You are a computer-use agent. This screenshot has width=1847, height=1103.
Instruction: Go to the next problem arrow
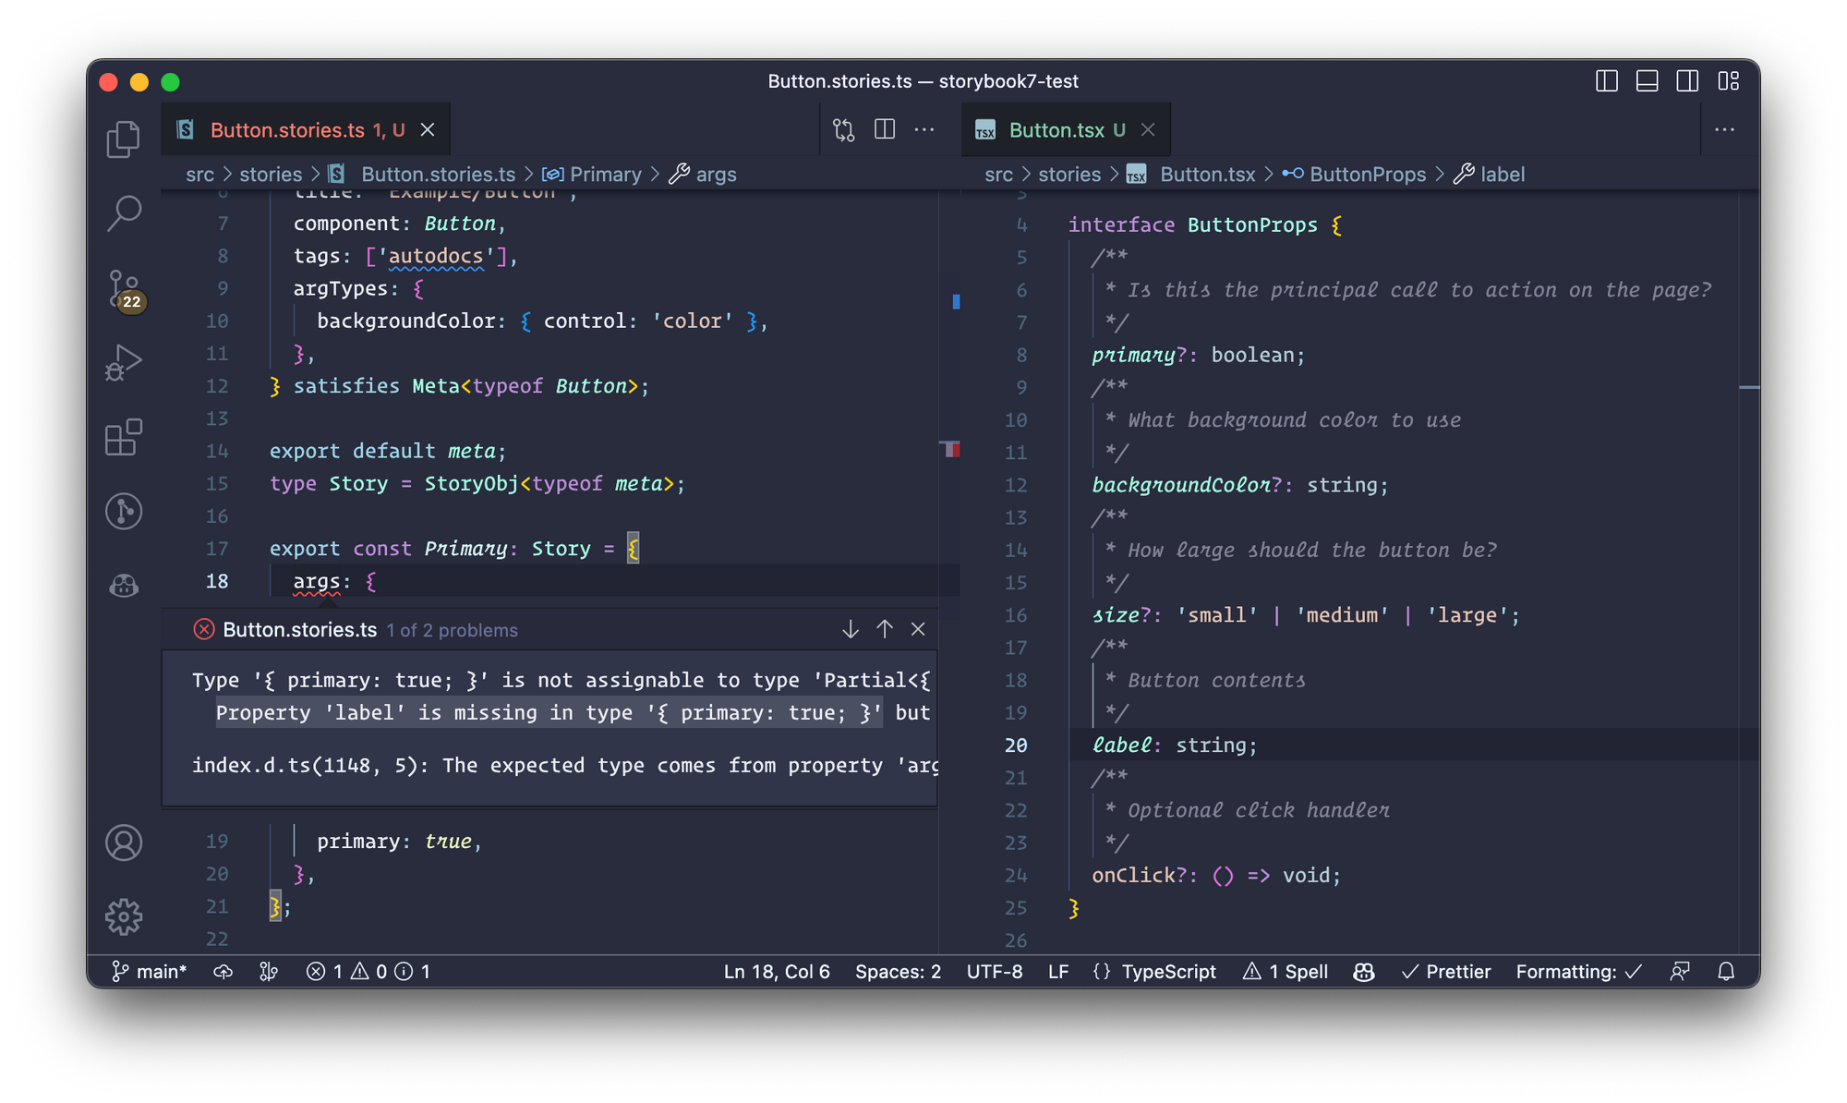pos(851,629)
